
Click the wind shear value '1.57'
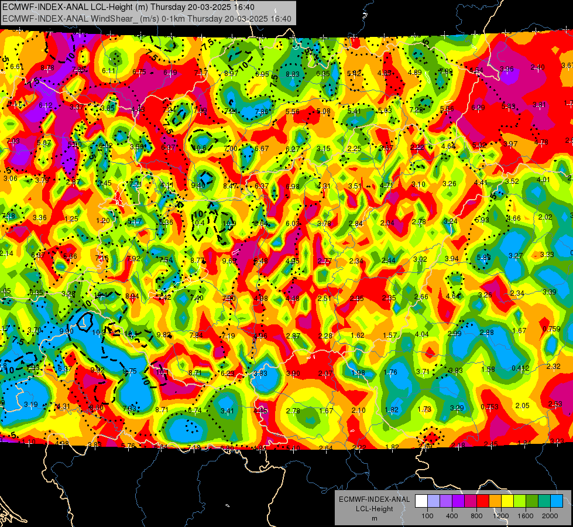tap(390, 336)
